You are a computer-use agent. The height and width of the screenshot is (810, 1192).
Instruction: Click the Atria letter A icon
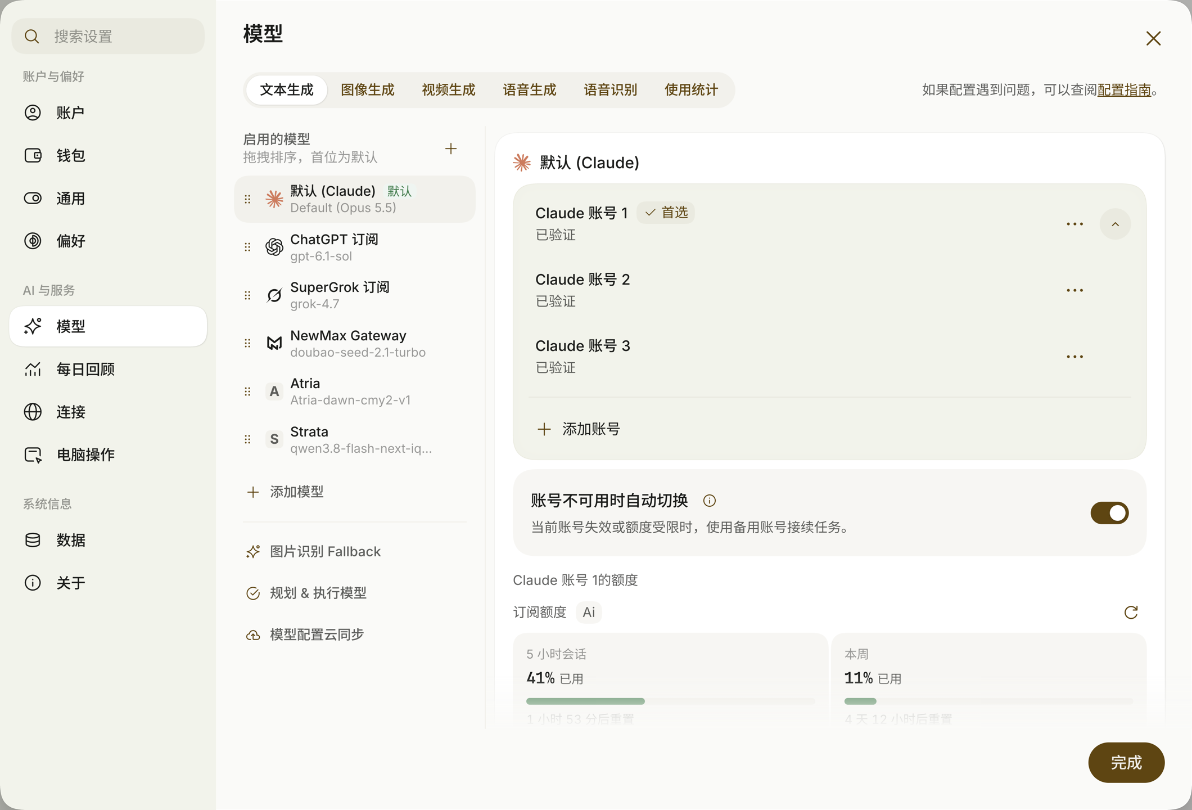point(274,391)
